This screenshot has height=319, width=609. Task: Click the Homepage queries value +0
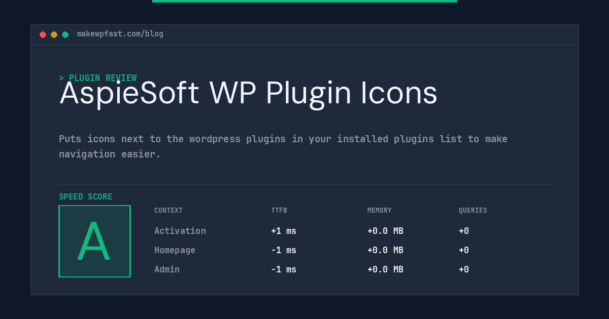[x=464, y=250]
